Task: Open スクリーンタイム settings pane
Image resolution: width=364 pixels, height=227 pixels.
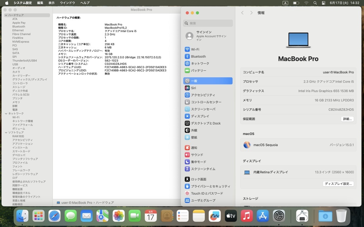Action: coord(208,169)
